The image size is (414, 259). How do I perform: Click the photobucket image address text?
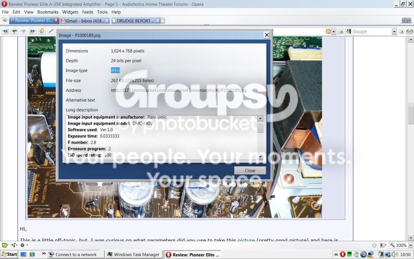[179, 90]
